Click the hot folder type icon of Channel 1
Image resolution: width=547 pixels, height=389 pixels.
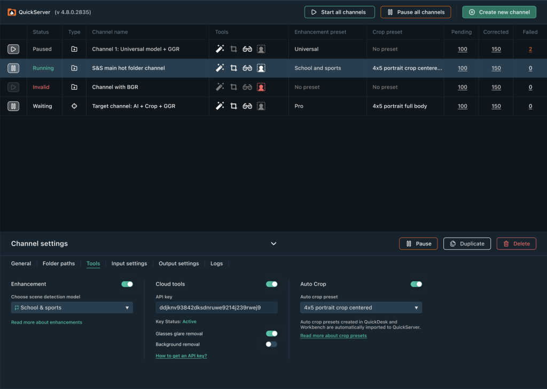click(x=74, y=49)
